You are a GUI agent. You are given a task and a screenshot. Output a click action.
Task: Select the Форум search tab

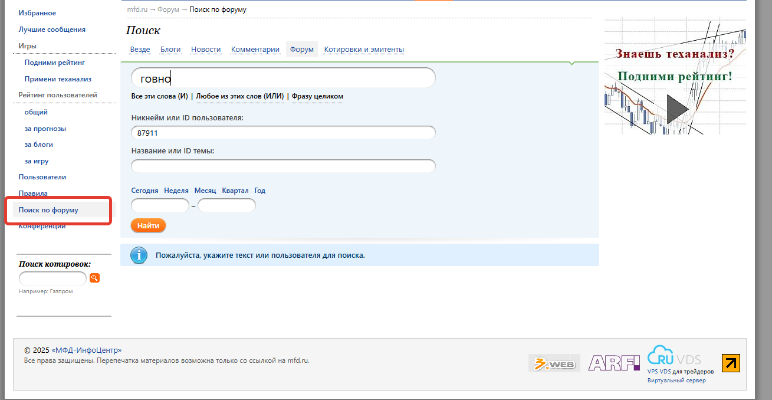(302, 50)
